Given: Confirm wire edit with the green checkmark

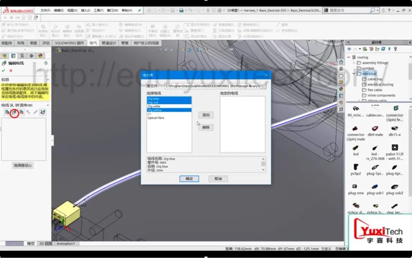Looking at the screenshot, I should pos(3,70).
